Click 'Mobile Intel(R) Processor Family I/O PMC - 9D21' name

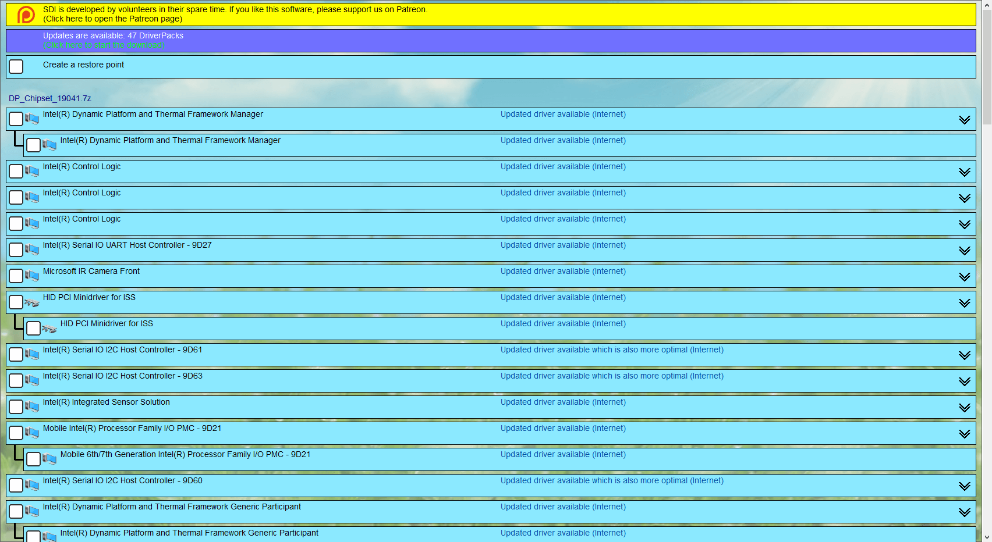[132, 428]
